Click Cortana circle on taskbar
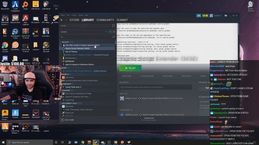This screenshot has width=259, height=145. coord(56,142)
